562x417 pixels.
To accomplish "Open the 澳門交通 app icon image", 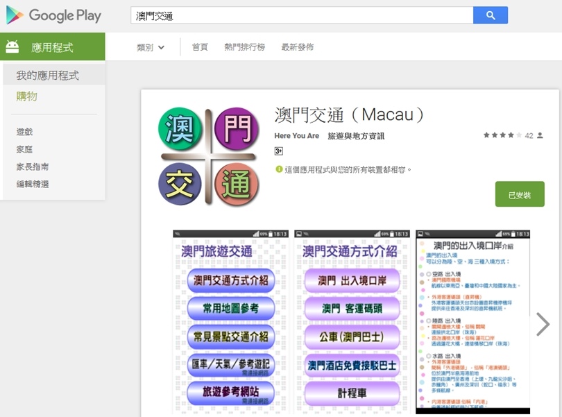I will coord(209,156).
